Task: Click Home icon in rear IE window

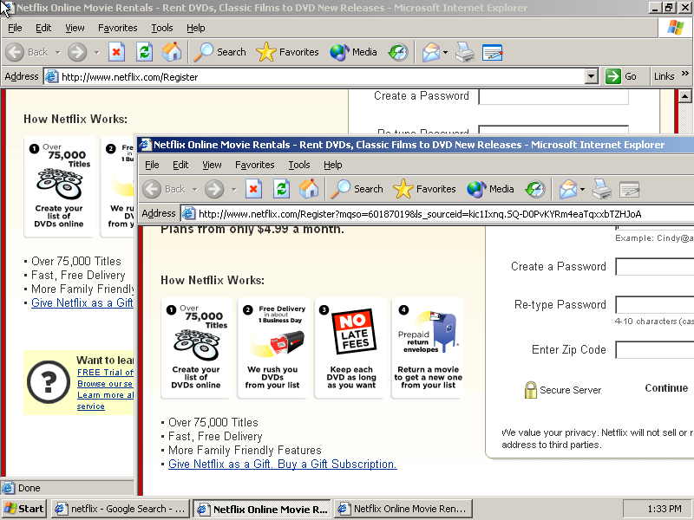Action: click(x=172, y=52)
